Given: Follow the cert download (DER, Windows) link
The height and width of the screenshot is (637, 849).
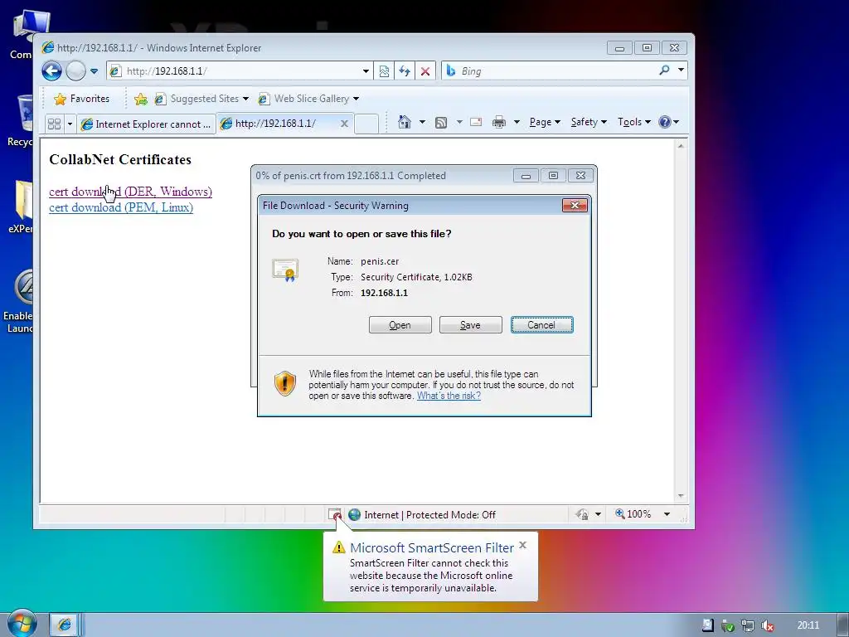Looking at the screenshot, I should [130, 192].
